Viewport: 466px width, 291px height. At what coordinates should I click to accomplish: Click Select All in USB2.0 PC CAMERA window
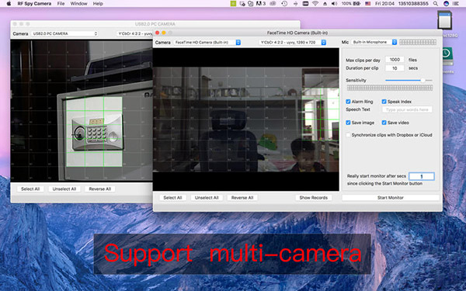[30, 189]
